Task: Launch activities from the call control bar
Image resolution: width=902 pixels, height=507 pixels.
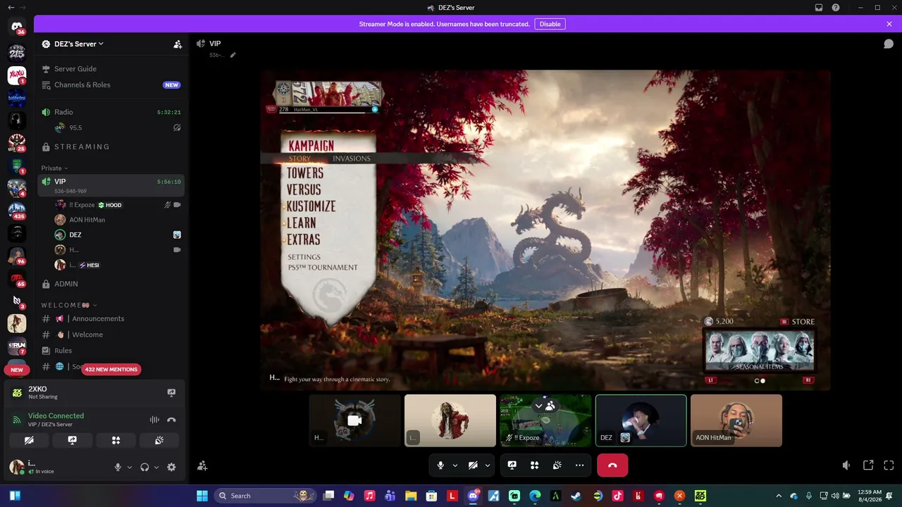Action: click(535, 465)
